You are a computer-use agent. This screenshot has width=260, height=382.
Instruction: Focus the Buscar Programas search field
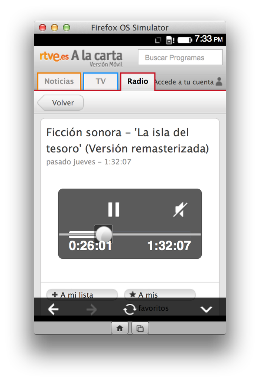point(180,58)
